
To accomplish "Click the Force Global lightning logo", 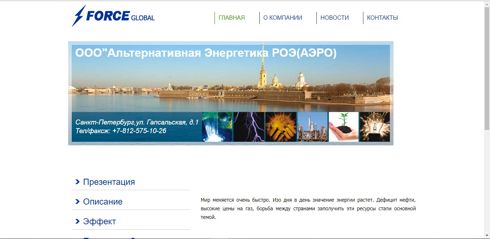I will [113, 16].
